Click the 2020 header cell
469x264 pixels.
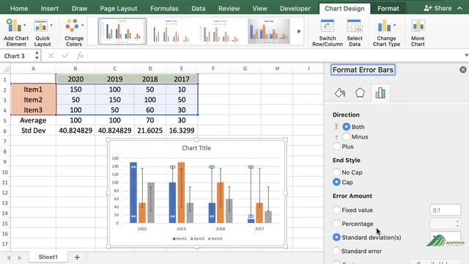pyautogui.click(x=75, y=79)
